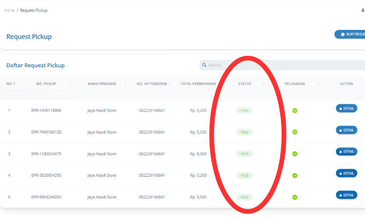
Task: Click the magnifier icon in search box
Action: coord(204,65)
